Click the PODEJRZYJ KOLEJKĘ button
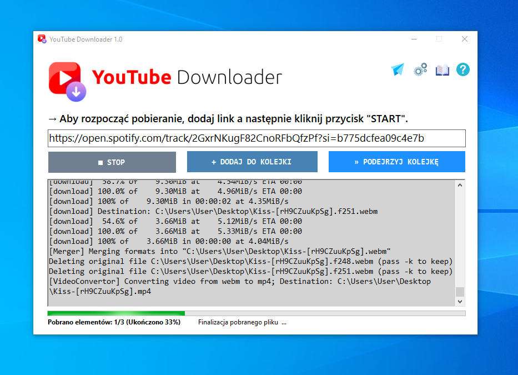 coord(397,162)
